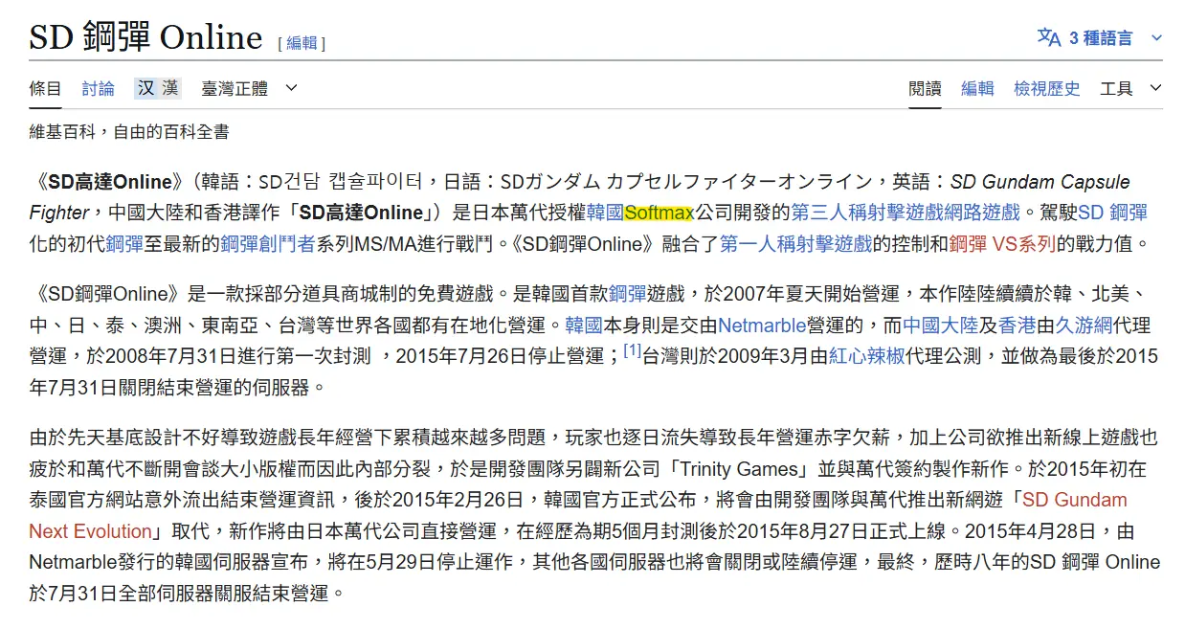Viewport: 1185px width, 629px height.
Task: Follow the red 鋼彈 VS系列 link
Action: tap(1002, 243)
